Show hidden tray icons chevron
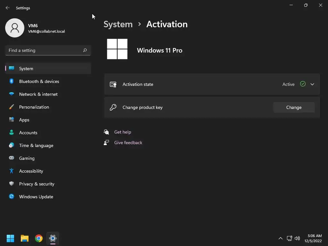 pyautogui.click(x=281, y=238)
